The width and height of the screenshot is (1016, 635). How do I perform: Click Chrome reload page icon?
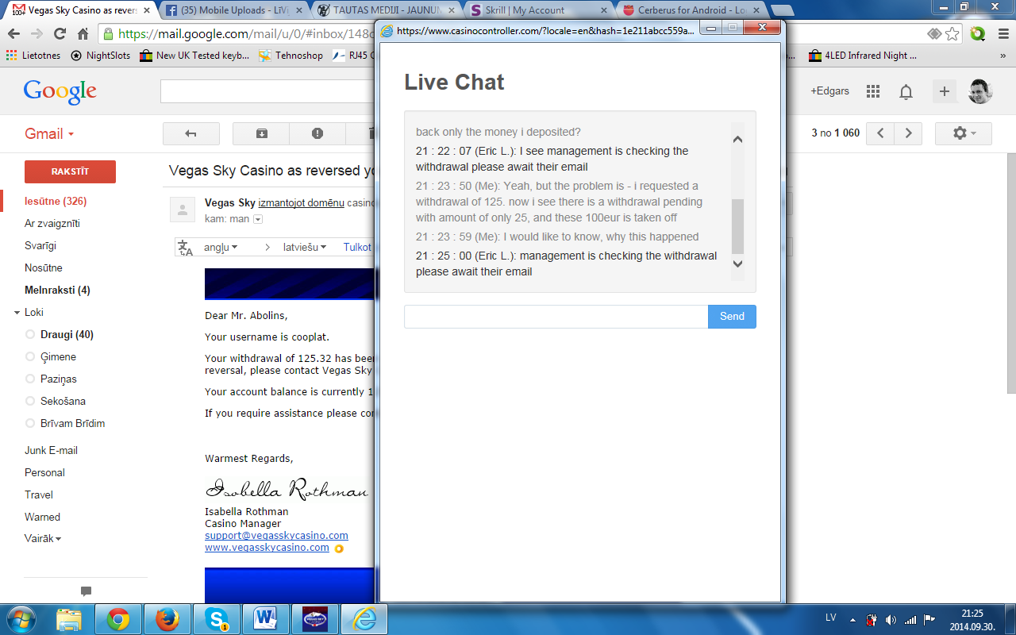tap(60, 34)
